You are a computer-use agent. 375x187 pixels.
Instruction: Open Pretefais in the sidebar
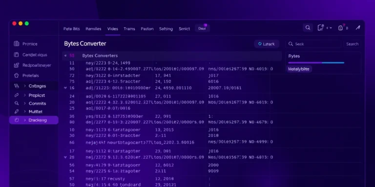click(x=31, y=75)
